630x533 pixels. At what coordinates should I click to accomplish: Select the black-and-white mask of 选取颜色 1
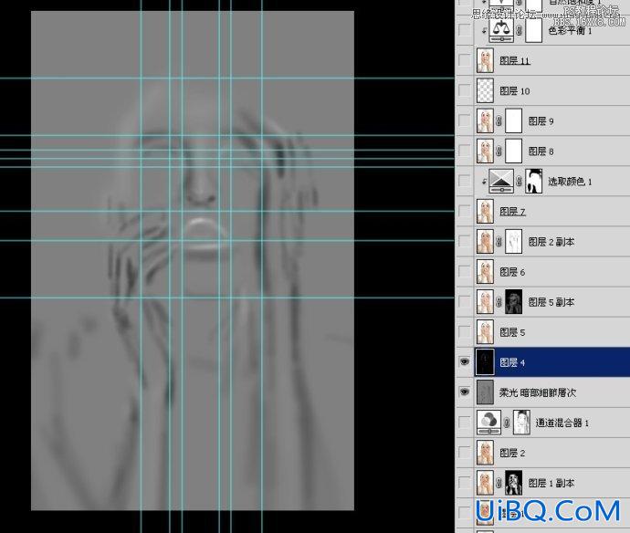coord(533,181)
